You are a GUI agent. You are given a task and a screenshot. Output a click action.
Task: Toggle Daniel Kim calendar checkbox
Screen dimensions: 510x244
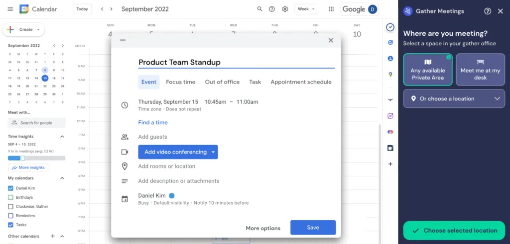(10, 188)
